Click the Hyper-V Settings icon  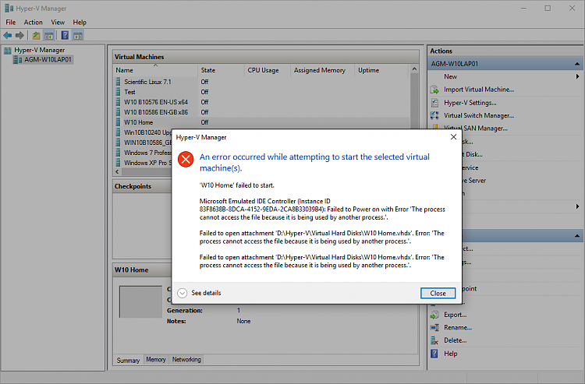pos(434,102)
